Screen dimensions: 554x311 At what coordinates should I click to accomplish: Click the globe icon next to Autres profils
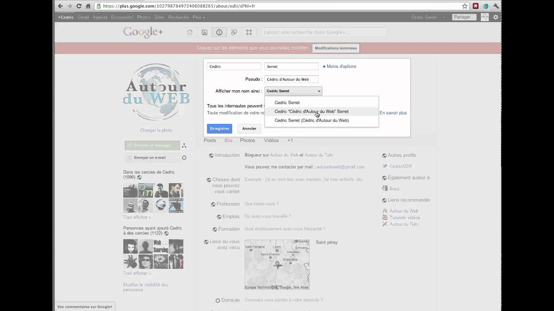[x=384, y=155]
